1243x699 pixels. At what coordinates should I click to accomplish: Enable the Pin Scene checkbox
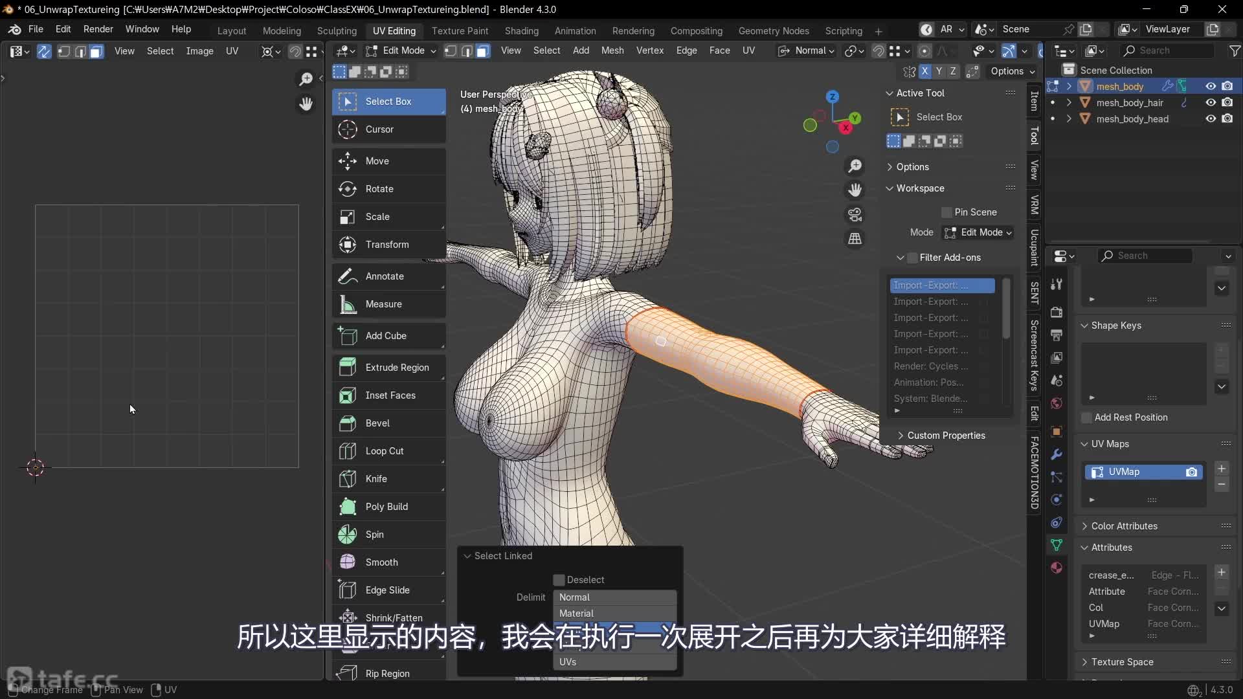click(946, 212)
